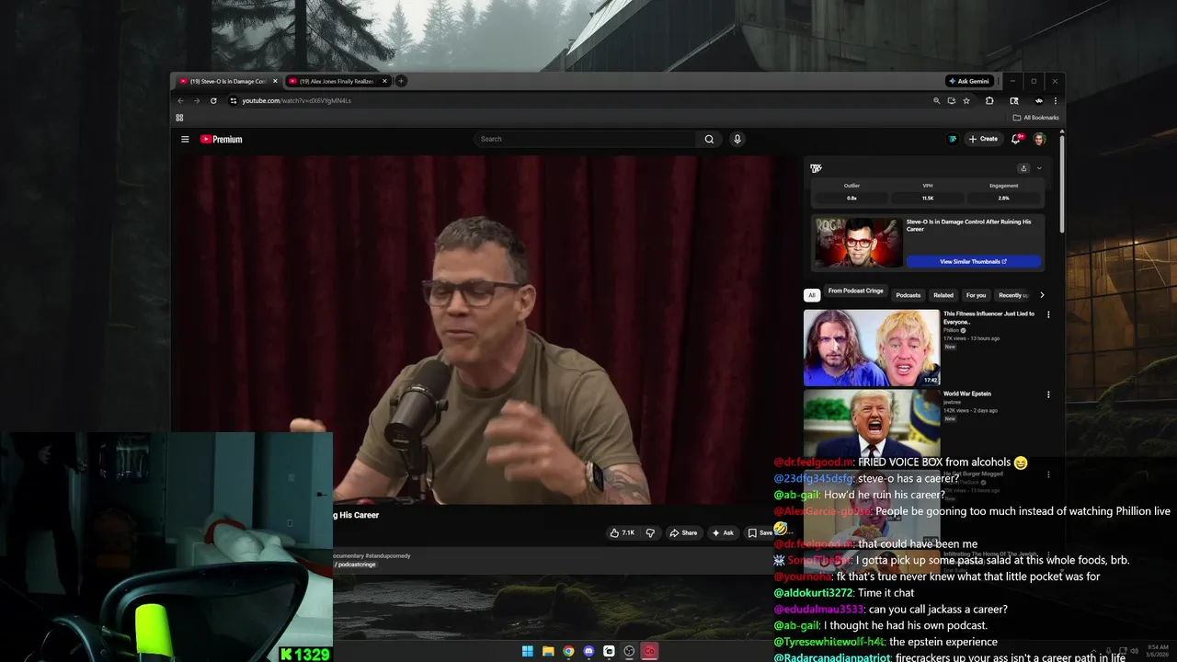Start voice search with the microphone icon

click(x=737, y=139)
